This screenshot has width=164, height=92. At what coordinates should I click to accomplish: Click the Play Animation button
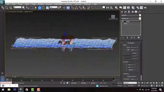pos(145,83)
